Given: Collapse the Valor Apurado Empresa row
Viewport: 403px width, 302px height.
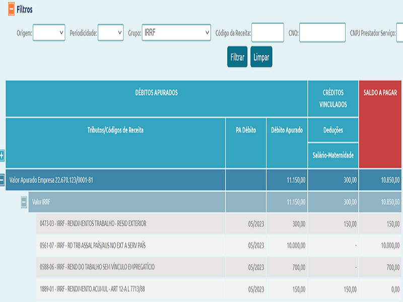Looking at the screenshot, I should [2, 180].
